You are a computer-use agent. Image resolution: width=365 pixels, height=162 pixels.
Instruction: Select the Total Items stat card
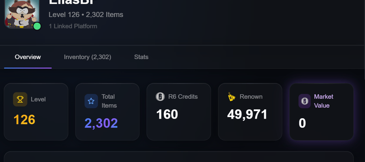pyautogui.click(x=107, y=112)
